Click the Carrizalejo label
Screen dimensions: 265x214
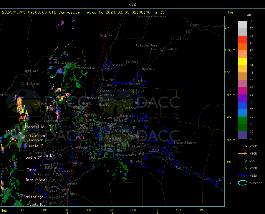click(x=33, y=197)
